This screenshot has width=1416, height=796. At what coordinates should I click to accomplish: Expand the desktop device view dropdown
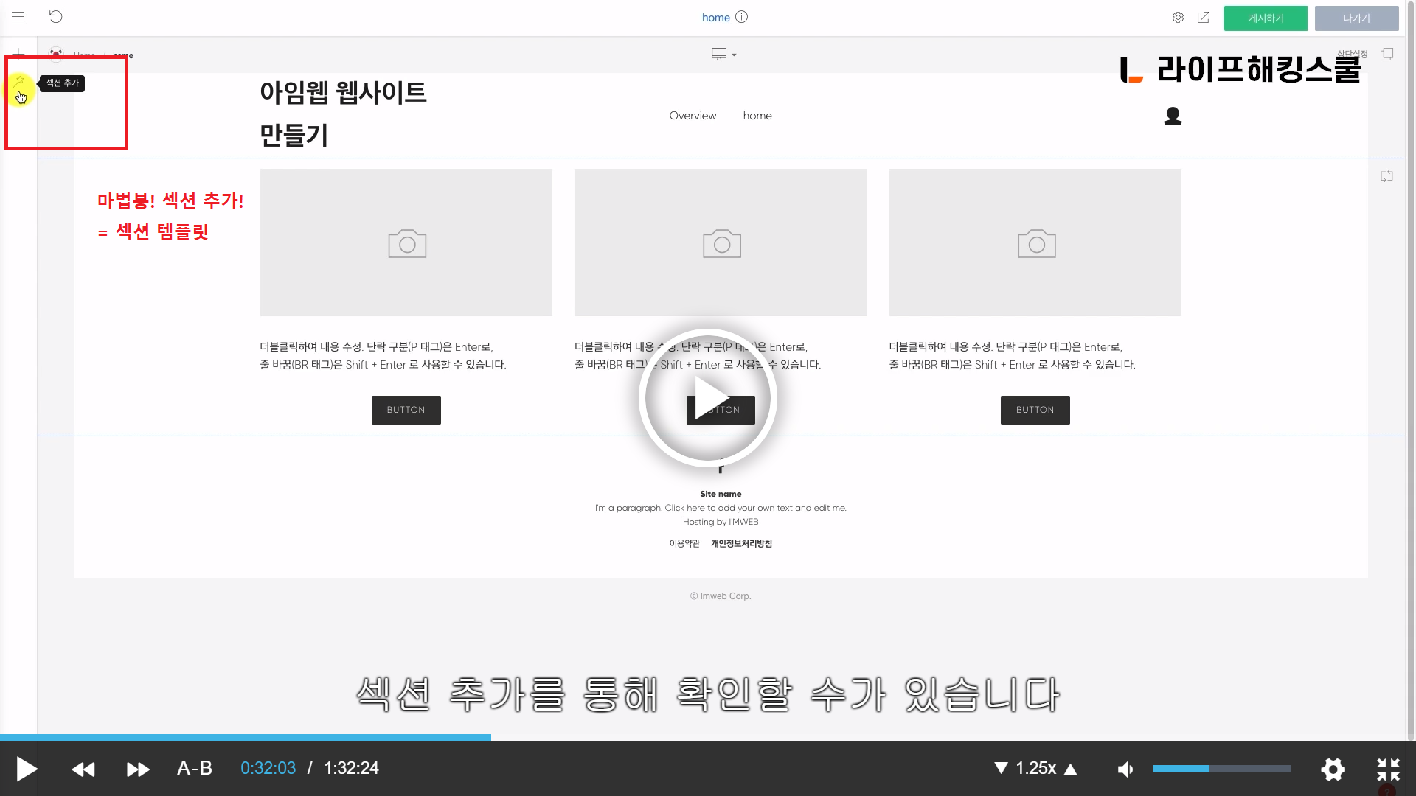tap(723, 55)
